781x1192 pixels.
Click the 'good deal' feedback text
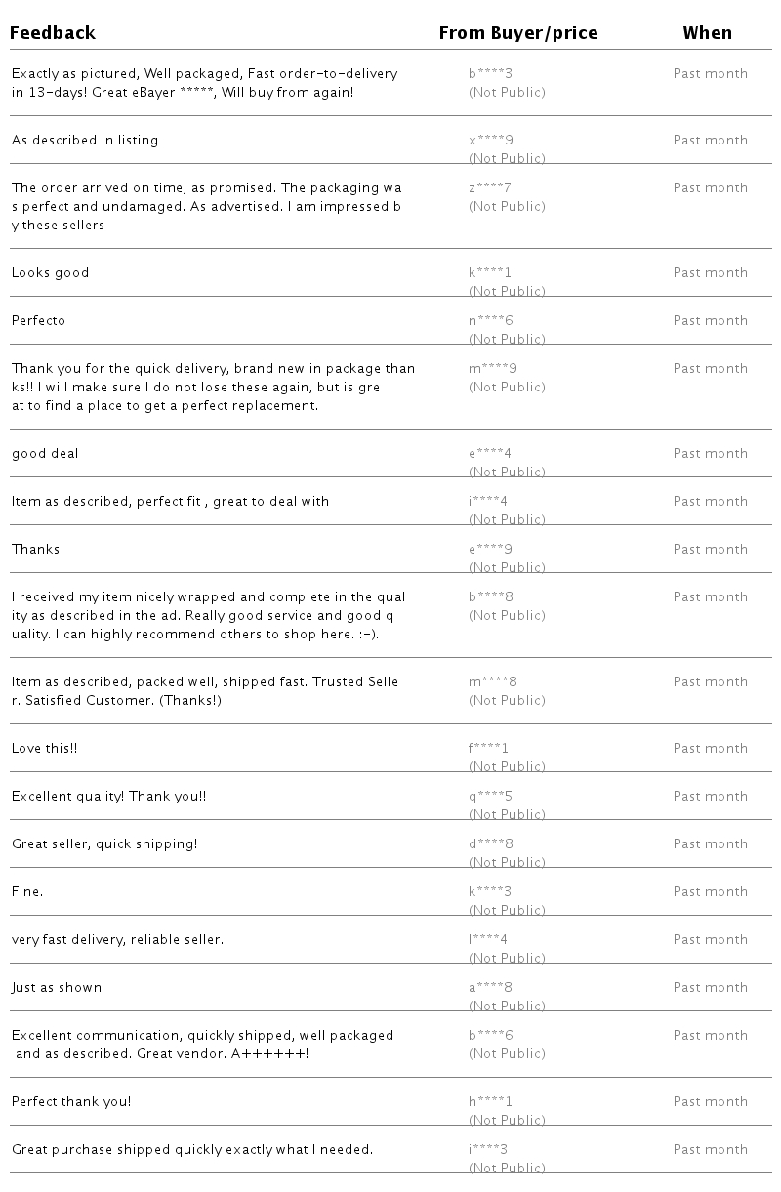[45, 453]
